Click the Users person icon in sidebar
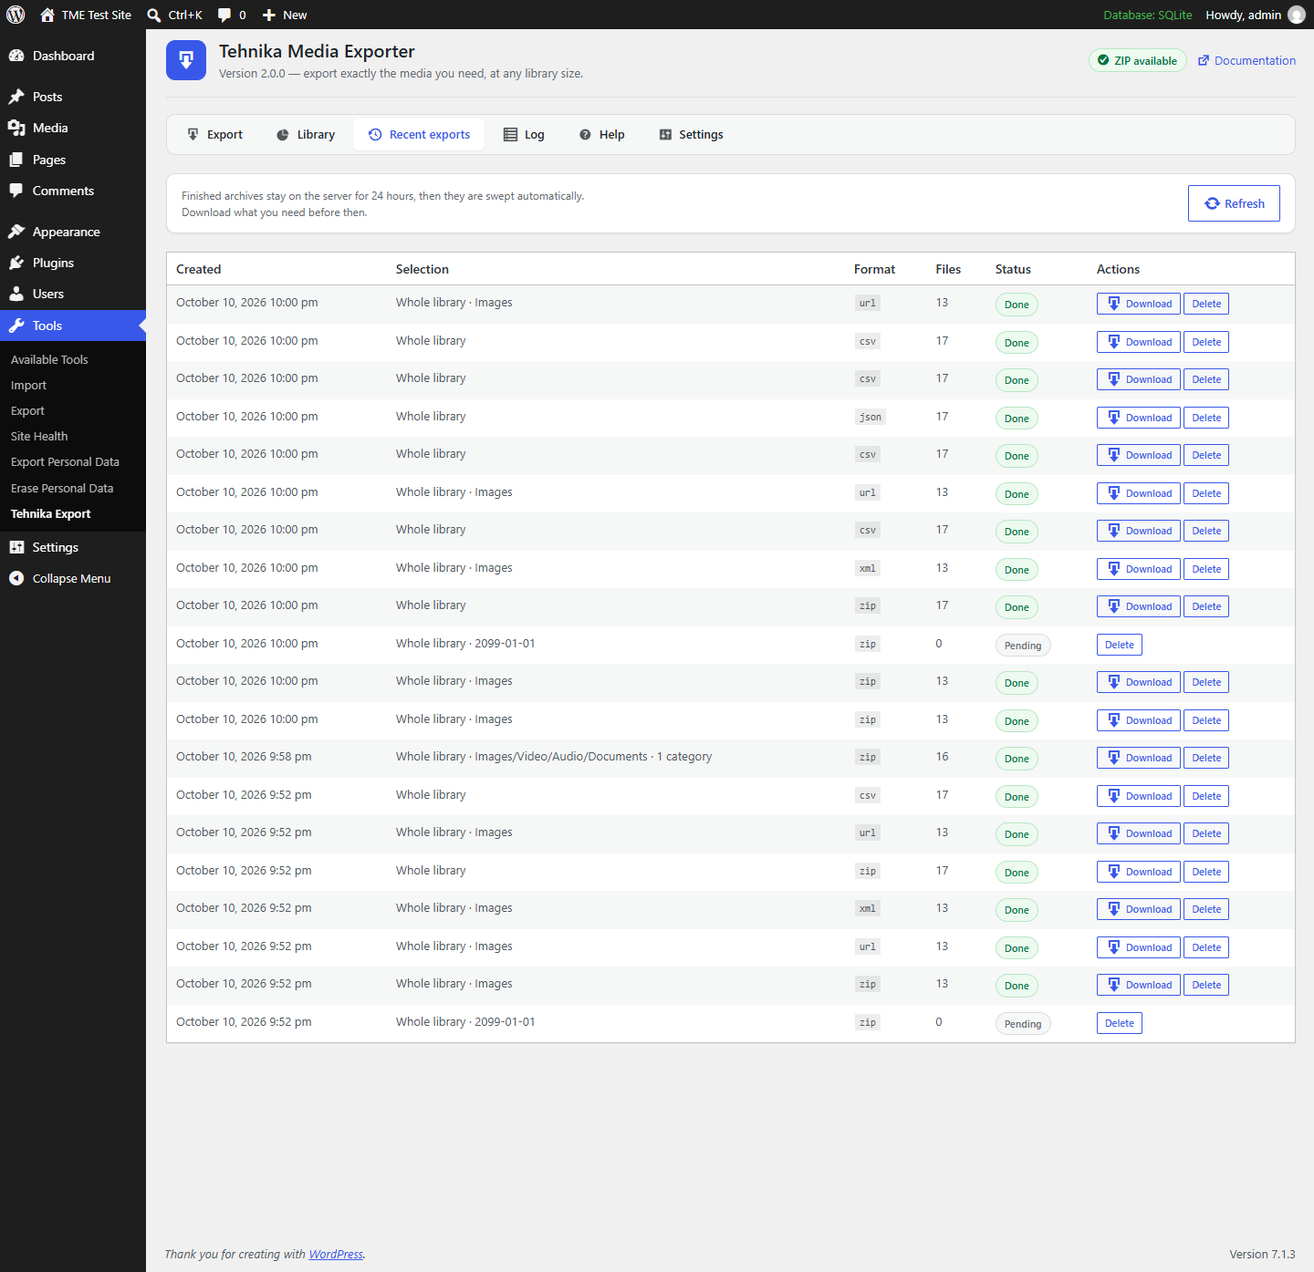This screenshot has height=1272, width=1314. (x=16, y=294)
